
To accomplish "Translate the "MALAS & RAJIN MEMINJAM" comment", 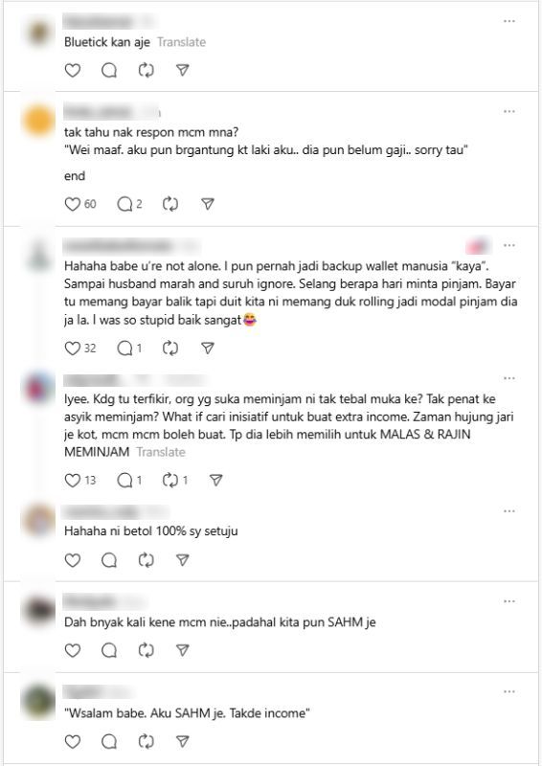I will (x=161, y=452).
